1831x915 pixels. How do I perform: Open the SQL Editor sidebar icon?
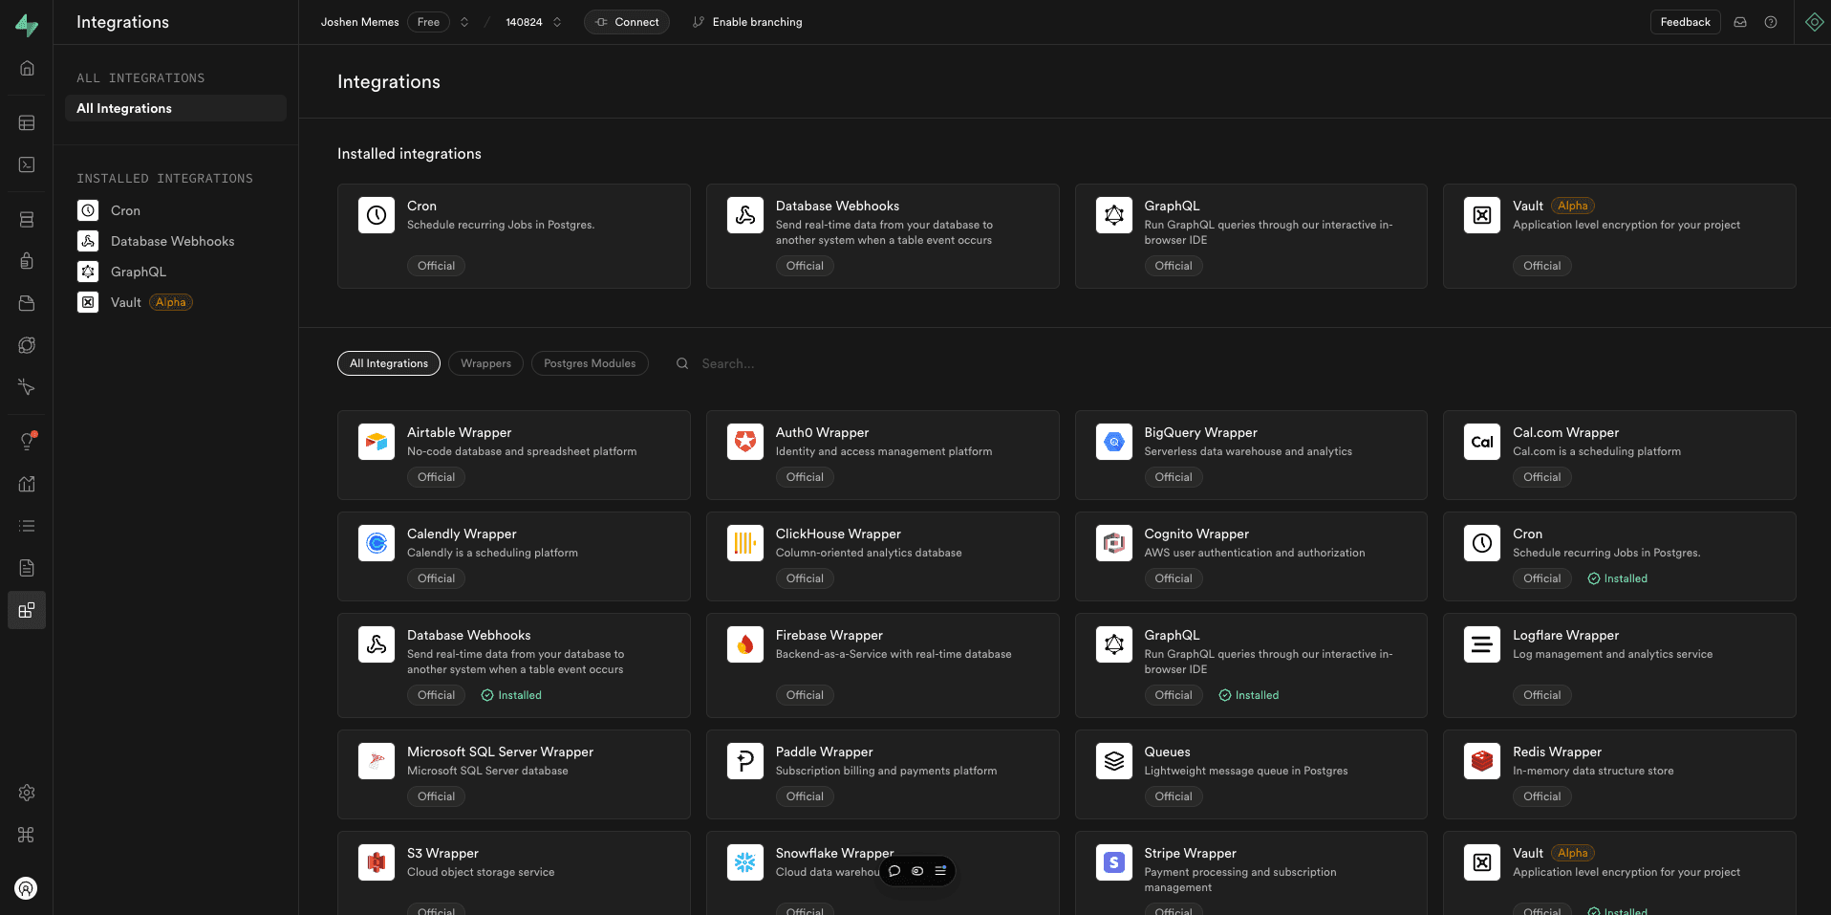tap(27, 164)
